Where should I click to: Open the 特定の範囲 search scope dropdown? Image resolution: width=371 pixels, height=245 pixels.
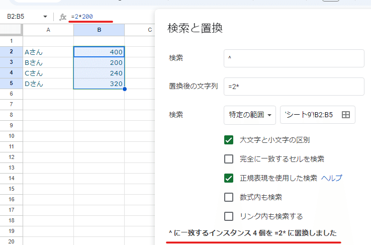(x=250, y=115)
